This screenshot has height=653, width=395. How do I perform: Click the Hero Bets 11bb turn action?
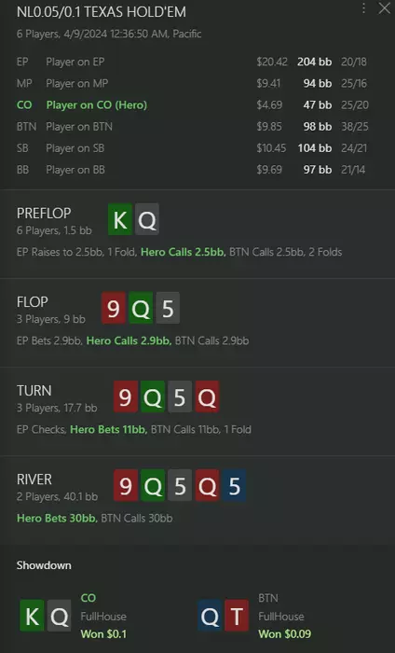(x=108, y=429)
